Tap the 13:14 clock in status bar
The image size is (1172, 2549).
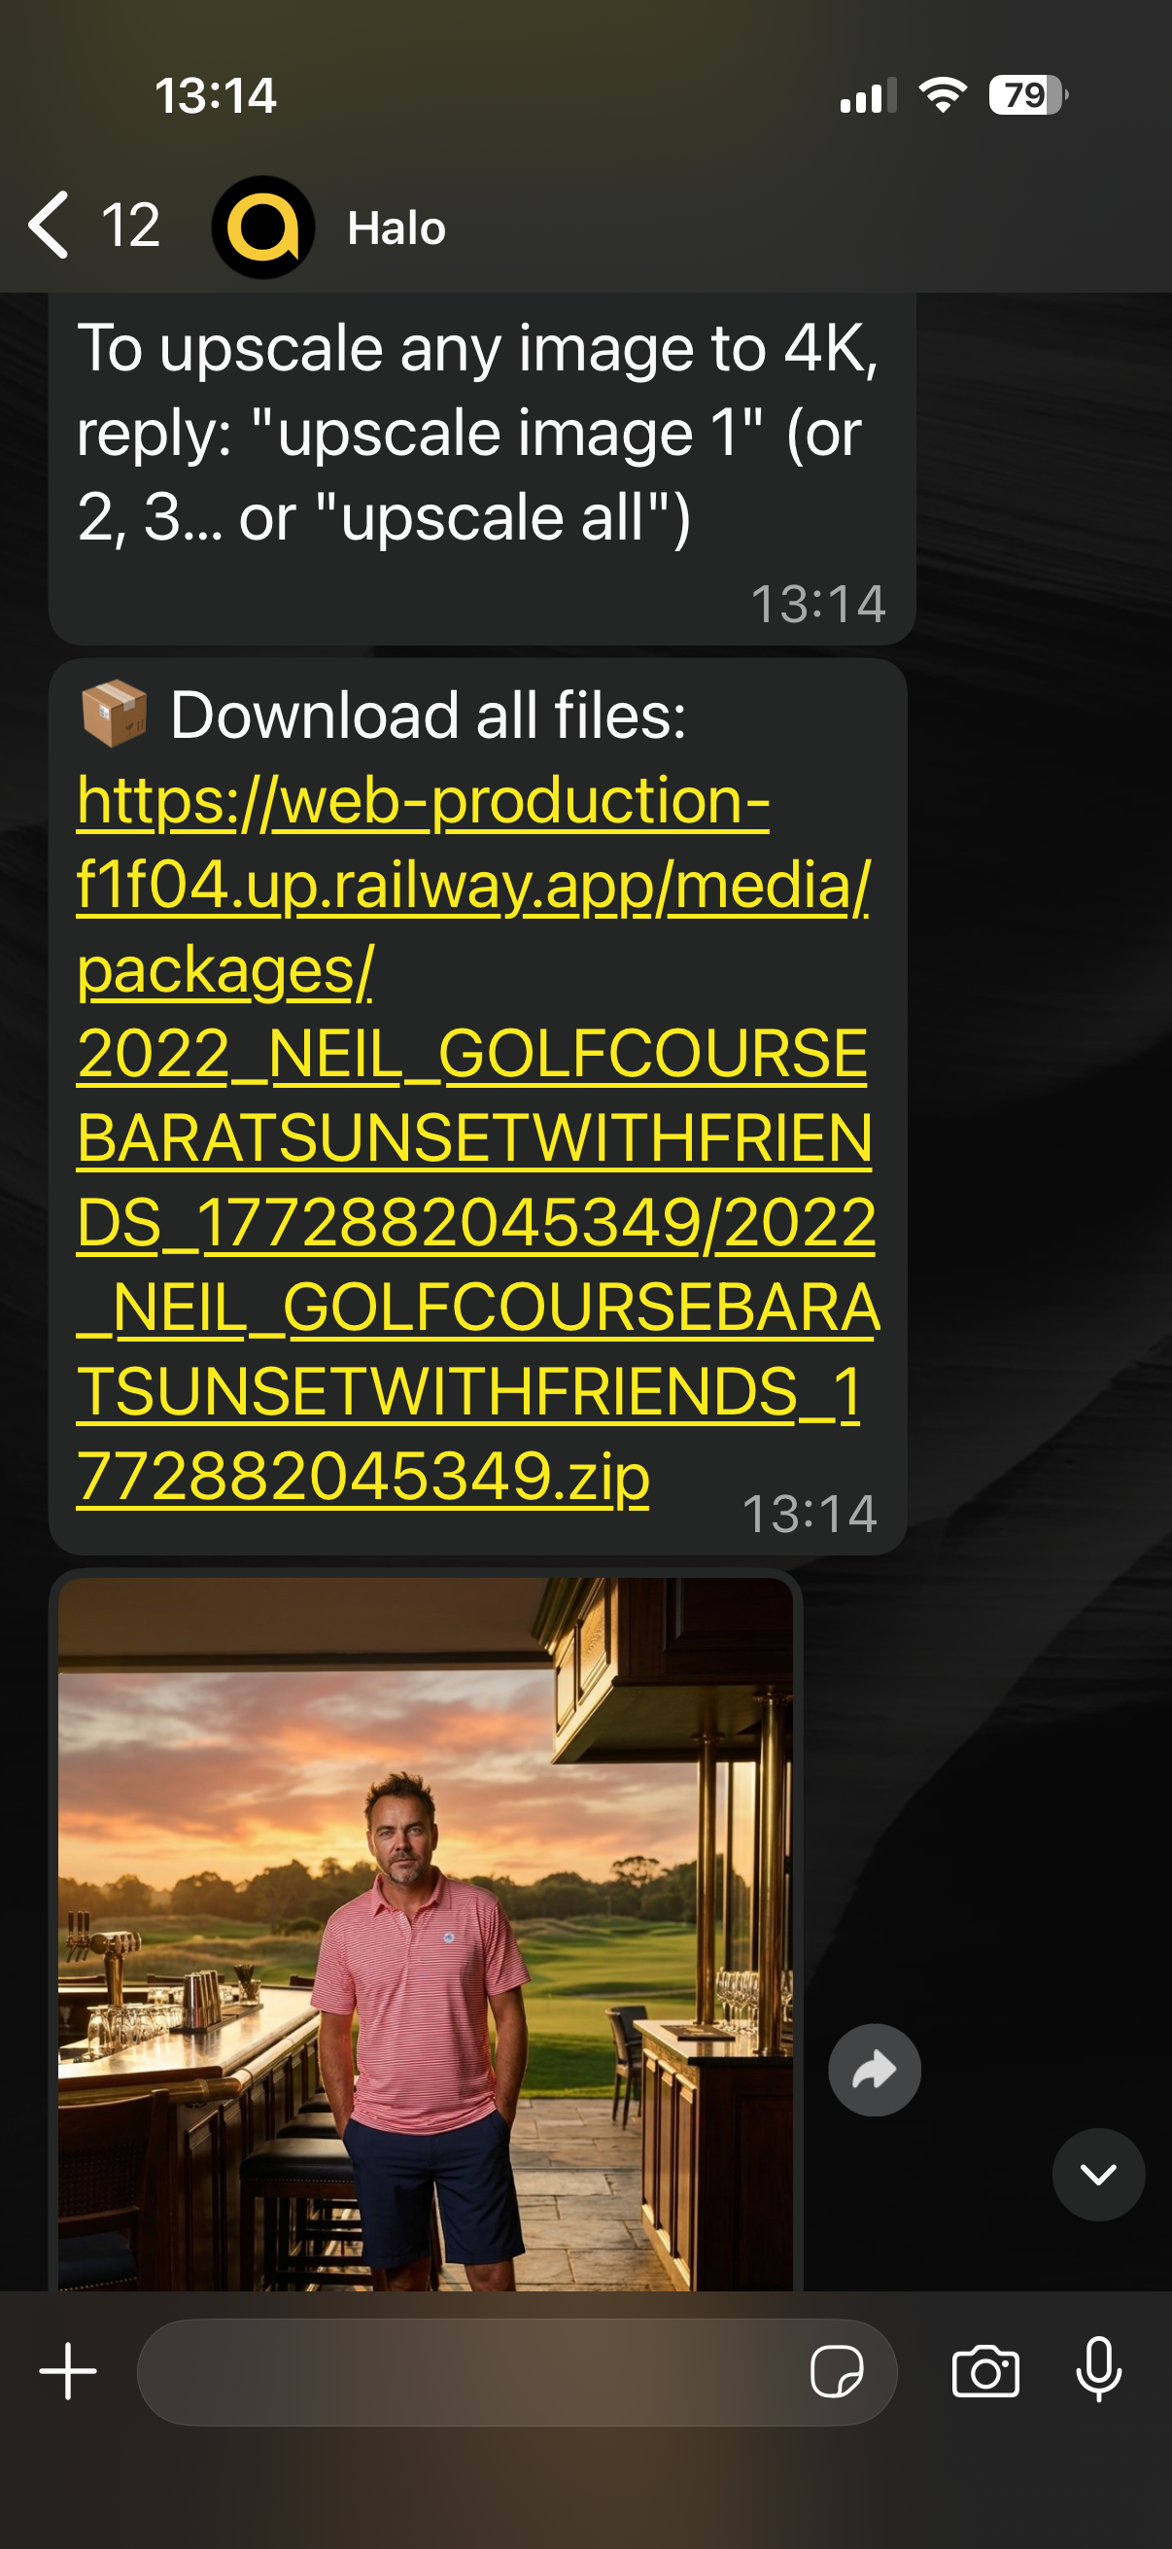tap(216, 96)
